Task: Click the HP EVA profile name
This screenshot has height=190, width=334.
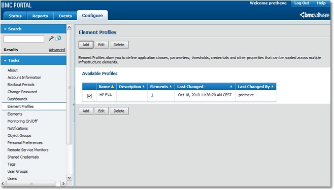Action: 106,95
